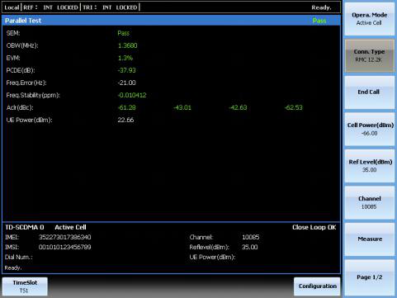Open the Configuration button
The width and height of the screenshot is (397, 298).
[x=317, y=286]
